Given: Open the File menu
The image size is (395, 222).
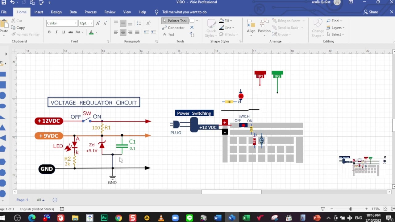Looking at the screenshot, I should pyautogui.click(x=4, y=12).
